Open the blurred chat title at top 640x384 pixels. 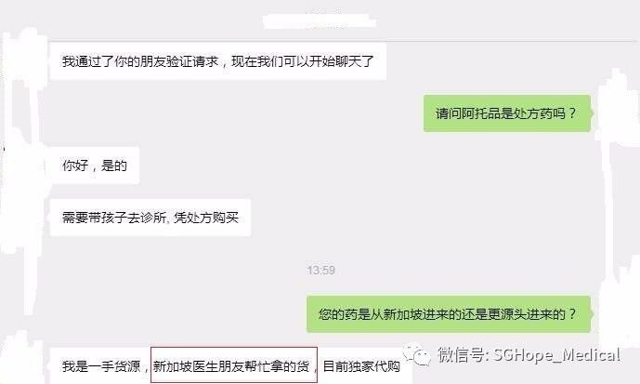tap(320, 20)
